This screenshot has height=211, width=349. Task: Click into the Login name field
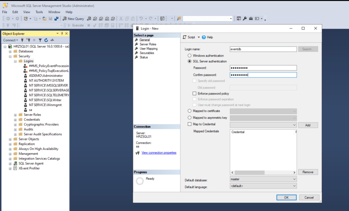tap(263, 49)
